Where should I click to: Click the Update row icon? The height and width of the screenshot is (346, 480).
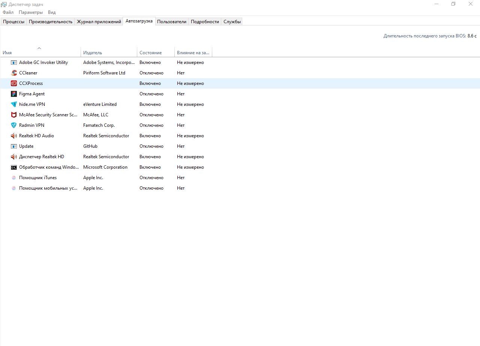[14, 146]
